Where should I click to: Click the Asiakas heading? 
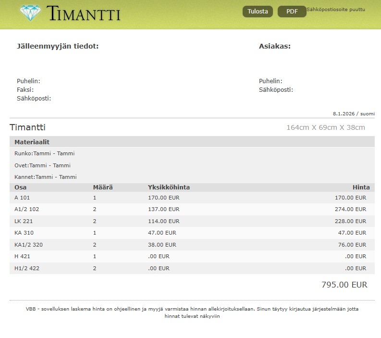[275, 46]
